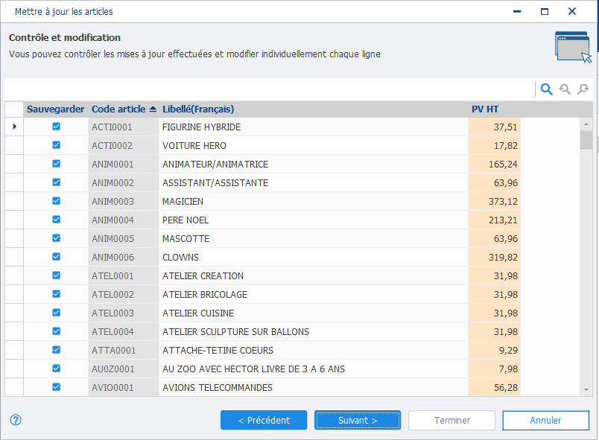Edit PV HT value 9,29
The width and height of the screenshot is (599, 440).
coord(495,351)
